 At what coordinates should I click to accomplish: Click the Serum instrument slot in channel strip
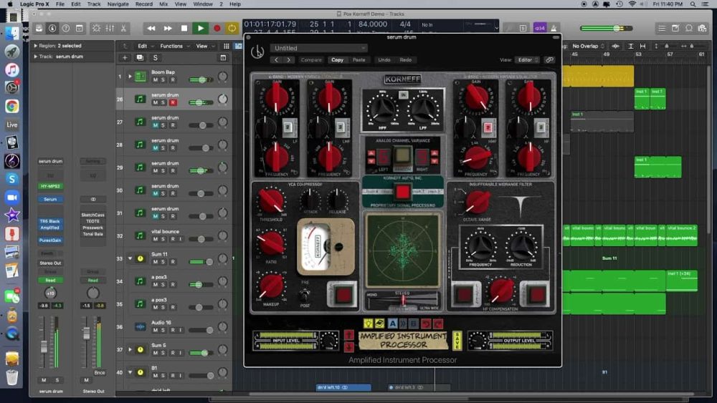click(x=50, y=200)
